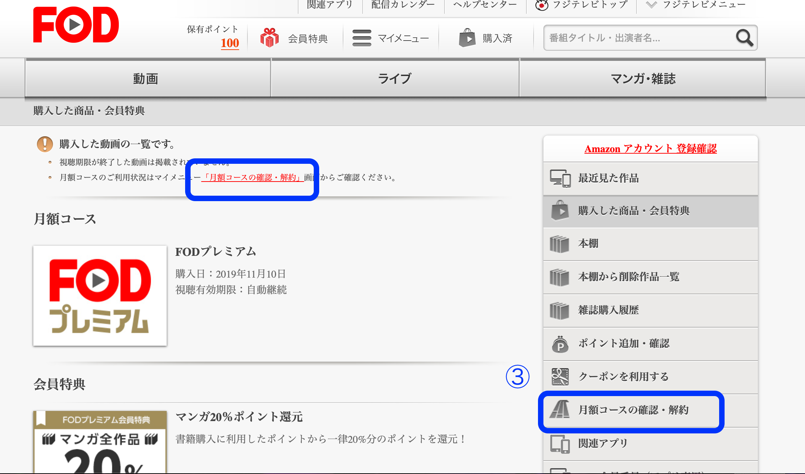Select 雑誌購入履歴 in the sidebar
The height and width of the screenshot is (474, 805).
[650, 311]
